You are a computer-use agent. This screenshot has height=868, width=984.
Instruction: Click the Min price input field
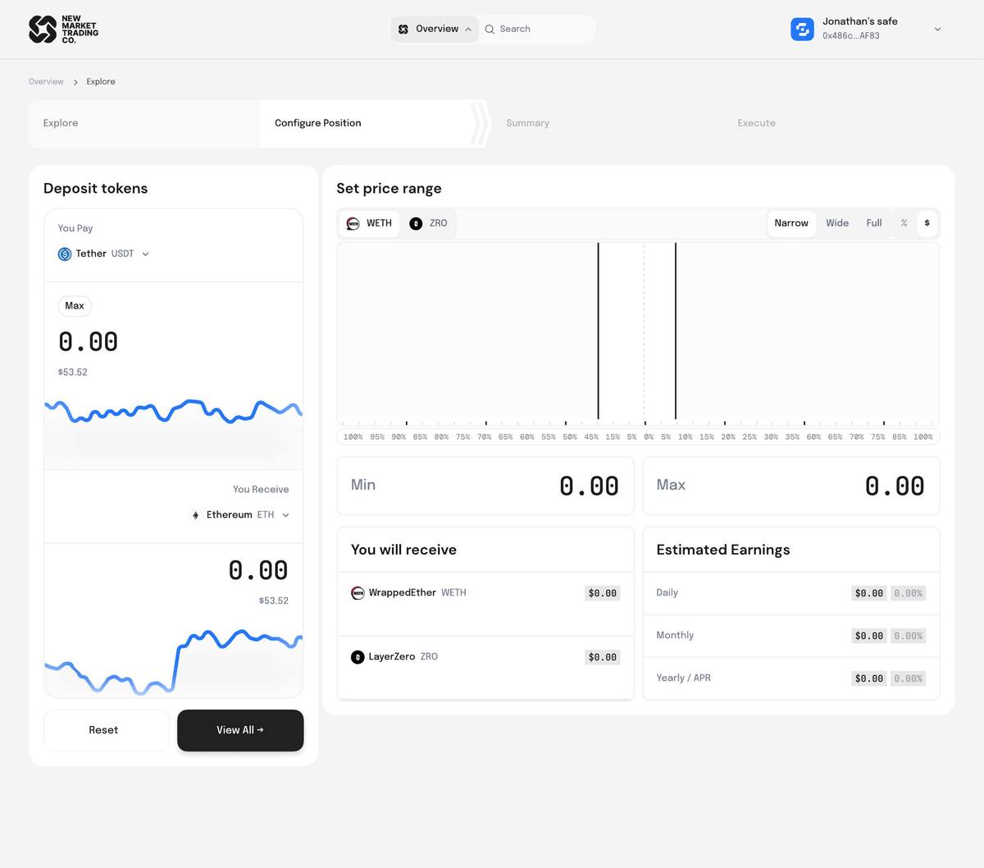[x=485, y=486]
